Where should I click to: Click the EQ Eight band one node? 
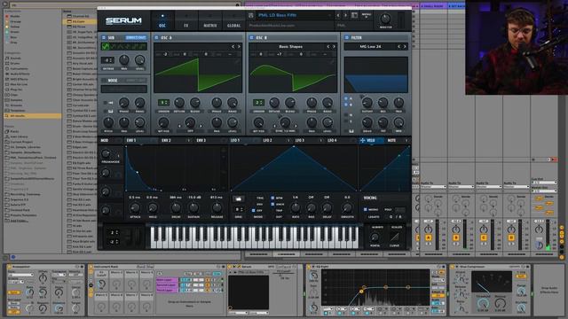click(361, 291)
